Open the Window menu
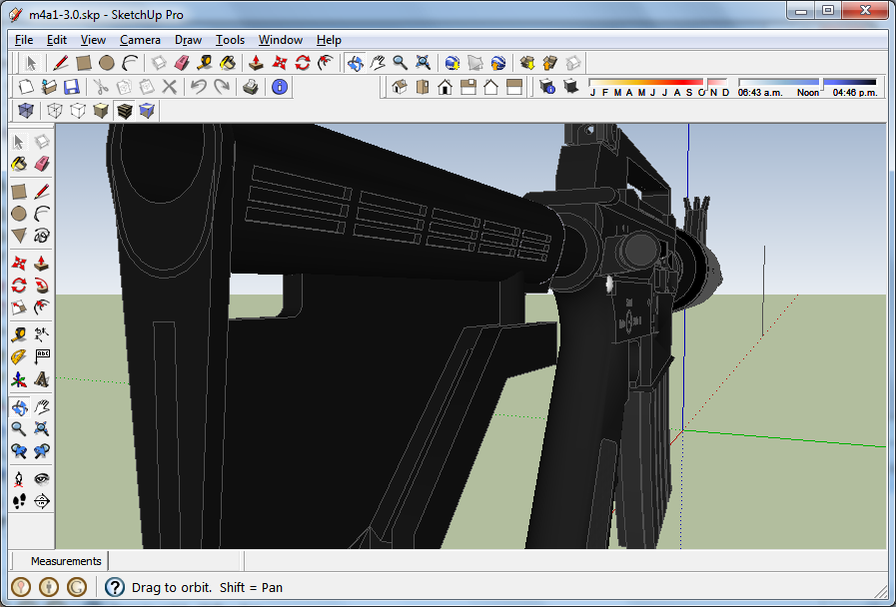896x607 pixels. click(281, 40)
